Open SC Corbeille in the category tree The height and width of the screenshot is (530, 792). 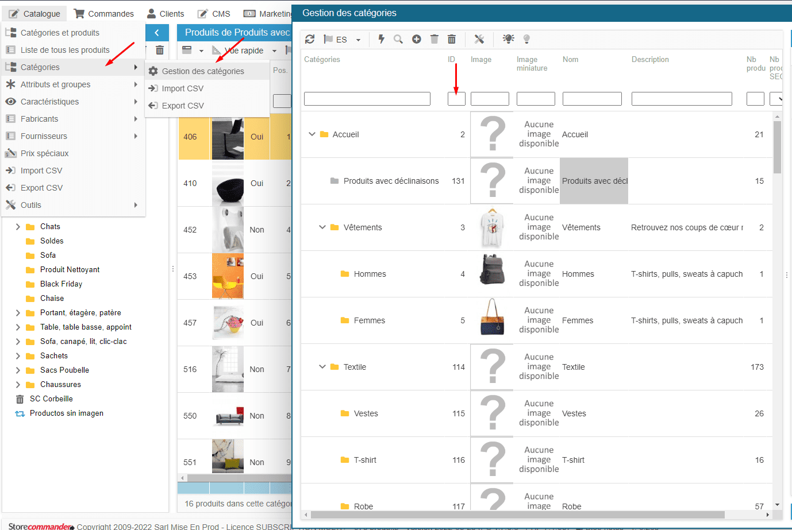point(51,399)
